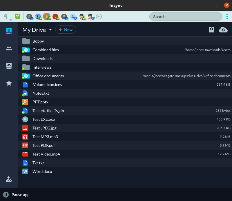This screenshot has height=201, width=232.
Task: Open the three-dot overflow menu
Action: click(227, 17)
